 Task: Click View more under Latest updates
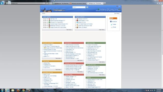(x=69, y=30)
